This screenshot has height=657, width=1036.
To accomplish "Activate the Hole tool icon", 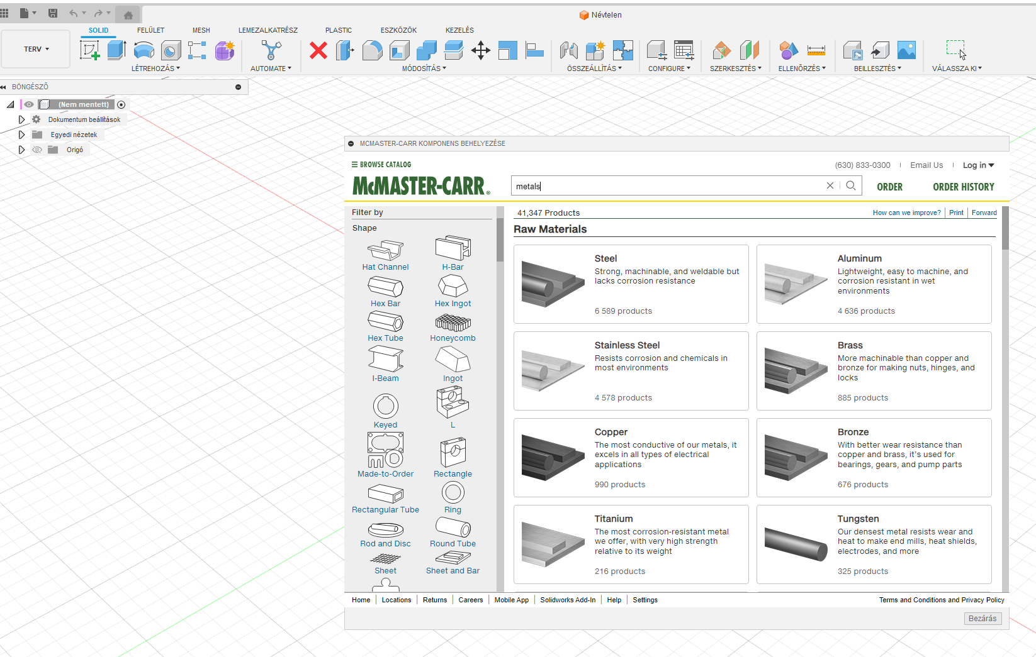I will pyautogui.click(x=171, y=50).
